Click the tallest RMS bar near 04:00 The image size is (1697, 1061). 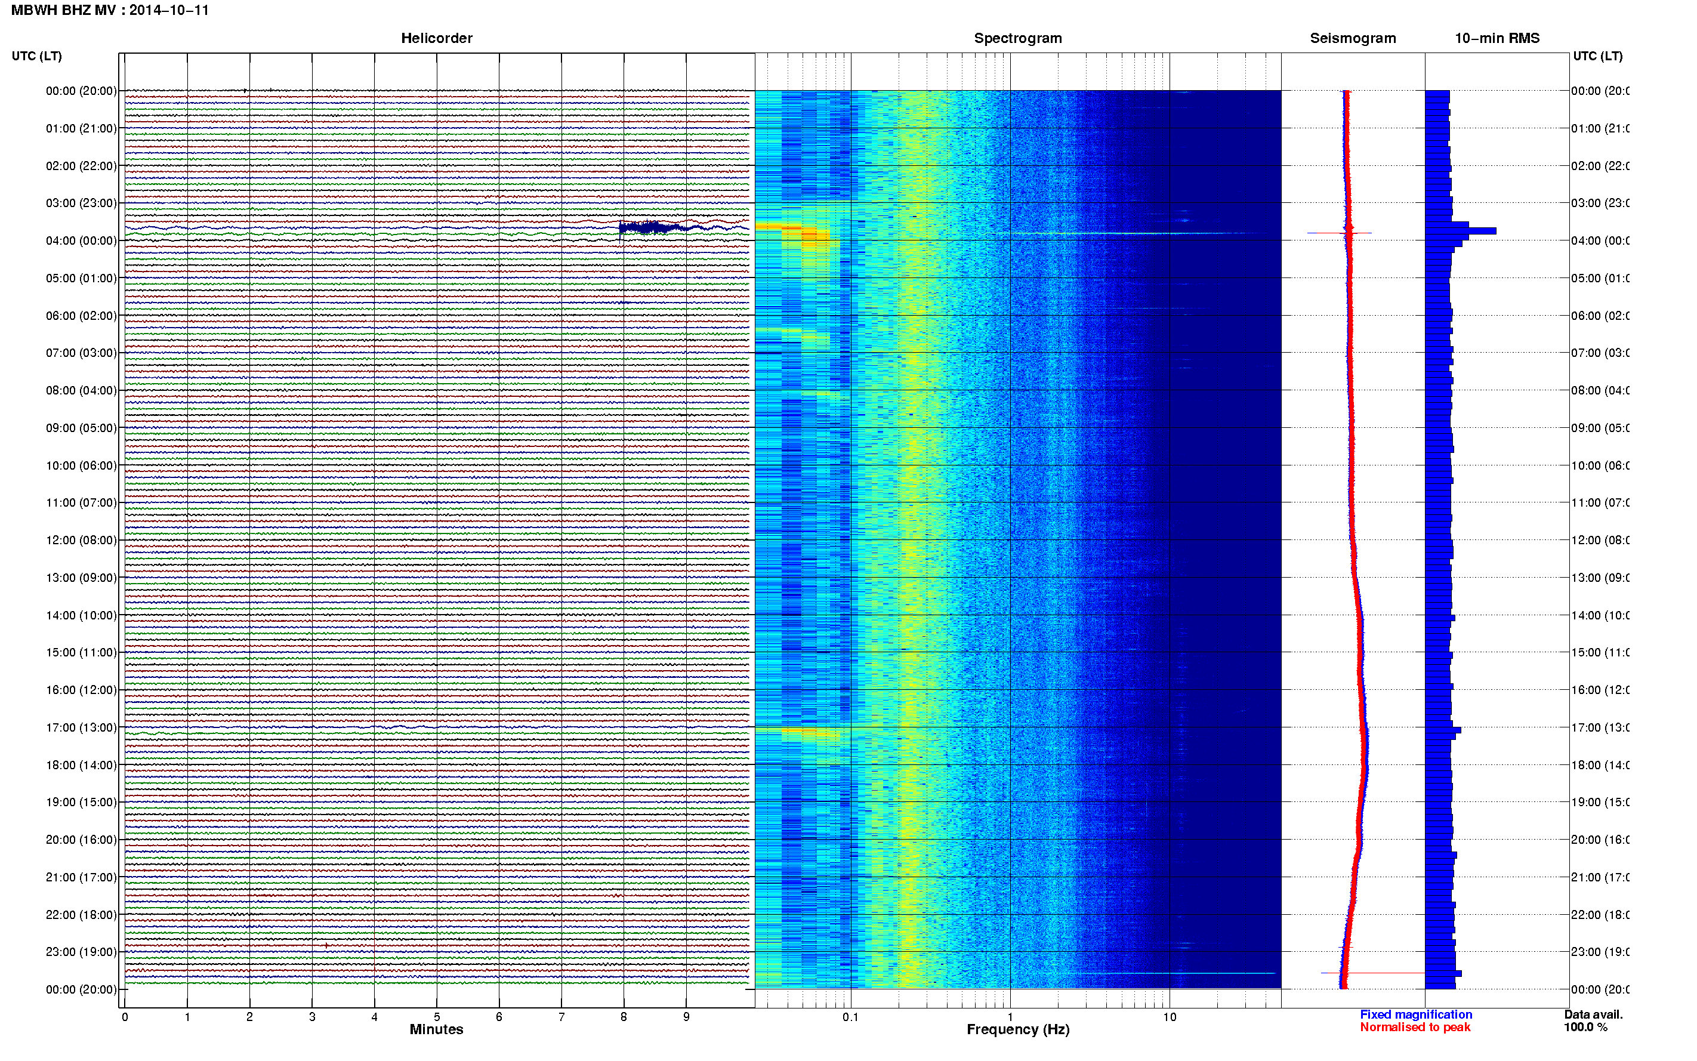click(1461, 231)
